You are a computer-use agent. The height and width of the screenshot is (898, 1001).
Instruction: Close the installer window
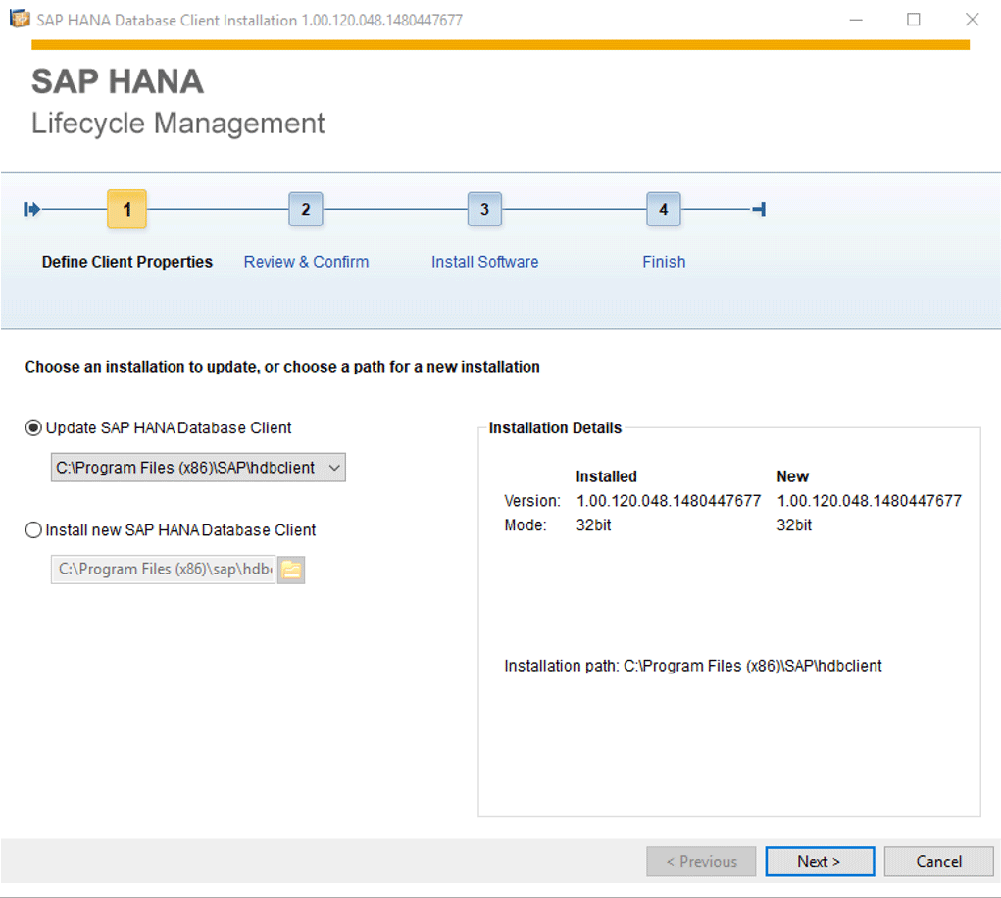coord(973,20)
